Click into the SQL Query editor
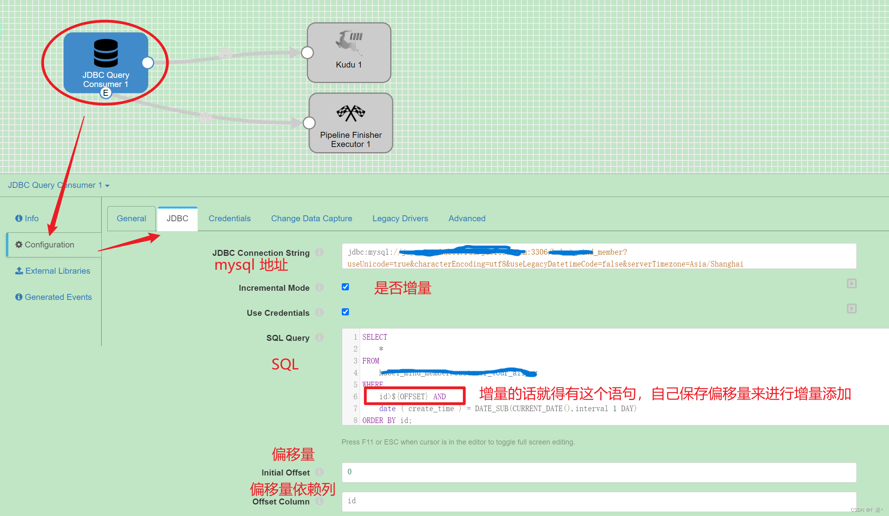This screenshot has width=889, height=516. click(x=615, y=377)
